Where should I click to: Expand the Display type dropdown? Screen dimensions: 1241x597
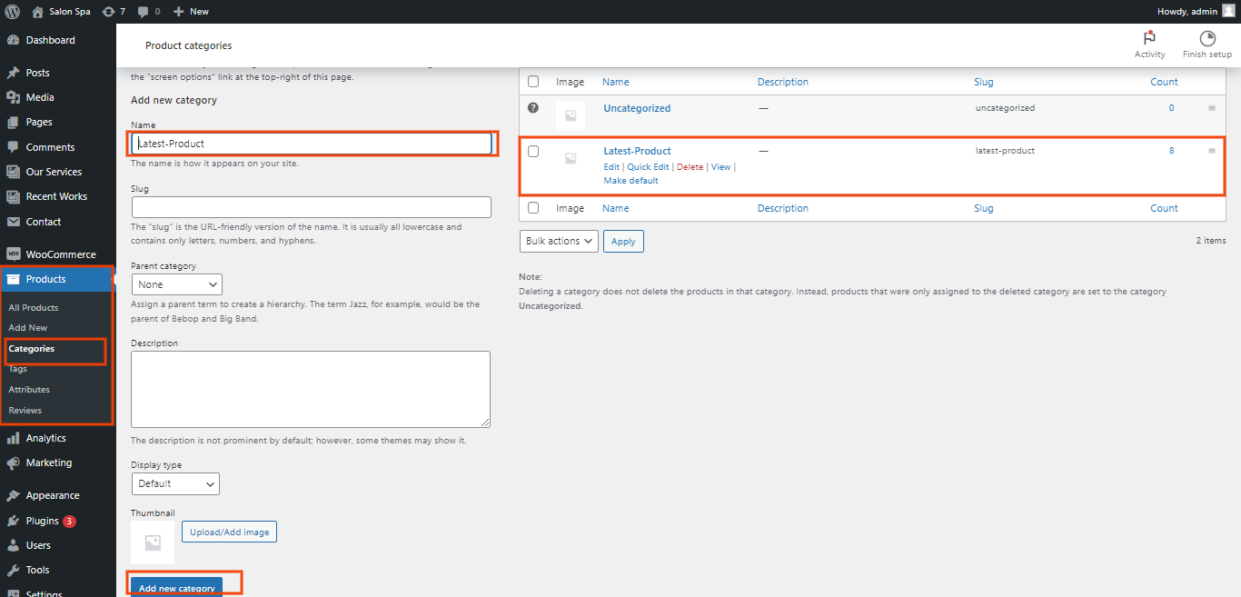[175, 483]
